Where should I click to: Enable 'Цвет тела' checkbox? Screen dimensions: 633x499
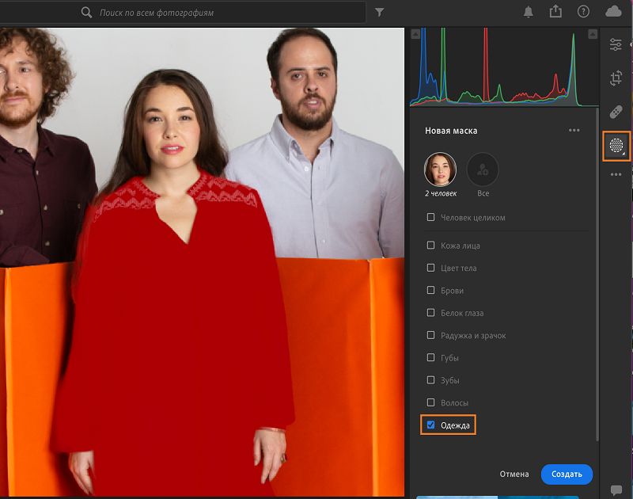click(430, 268)
